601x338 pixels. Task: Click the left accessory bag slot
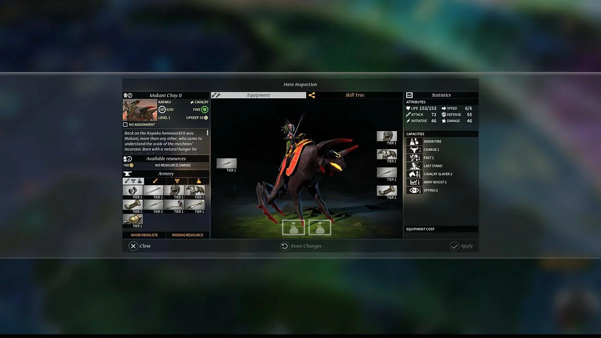pyautogui.click(x=293, y=227)
